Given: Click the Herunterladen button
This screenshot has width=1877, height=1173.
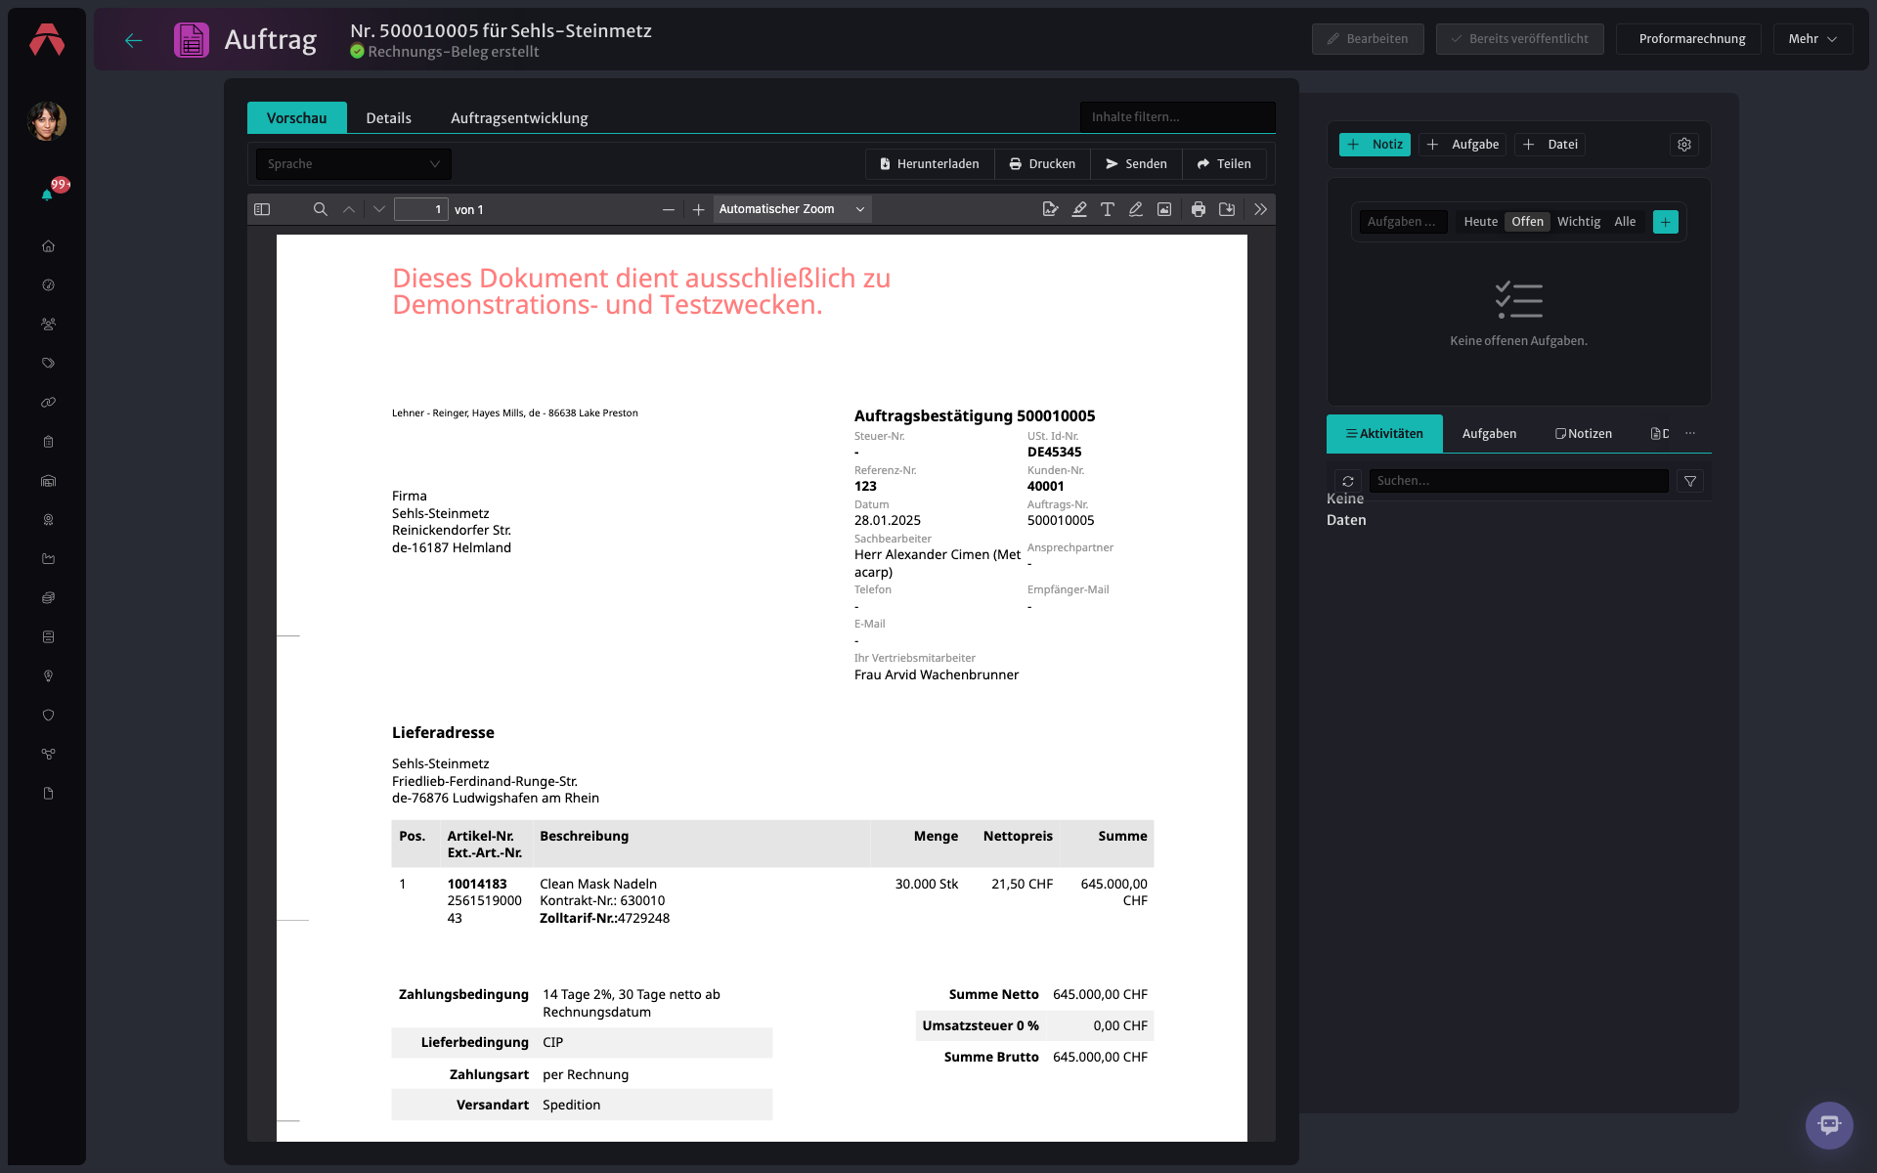Looking at the screenshot, I should (x=930, y=164).
